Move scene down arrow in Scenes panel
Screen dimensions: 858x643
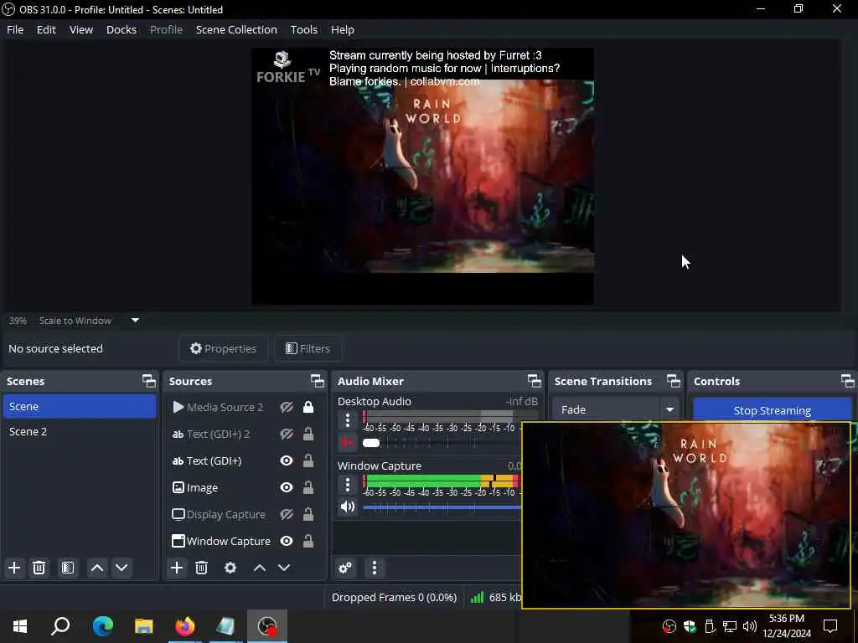121,568
